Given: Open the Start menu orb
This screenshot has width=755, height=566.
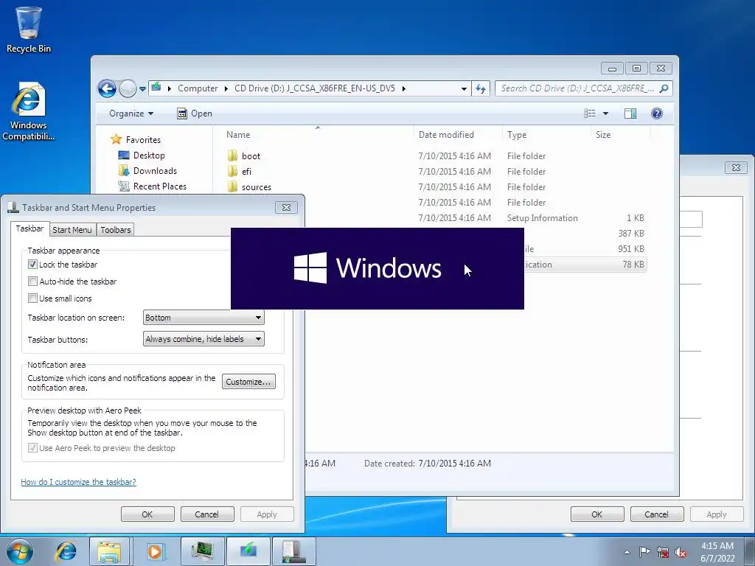Looking at the screenshot, I should [20, 551].
